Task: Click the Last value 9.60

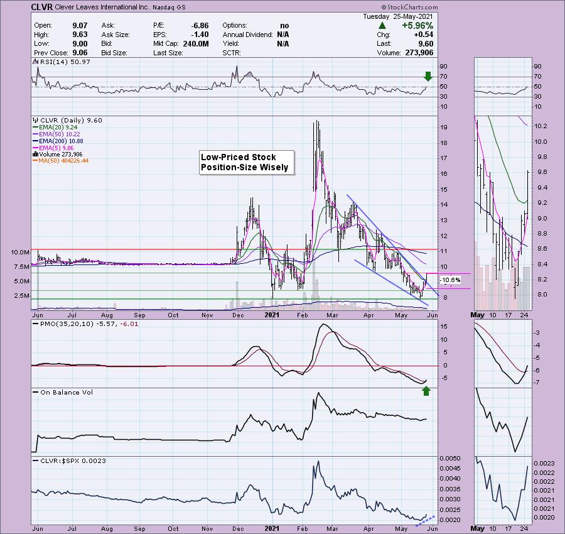Action: 426,43
